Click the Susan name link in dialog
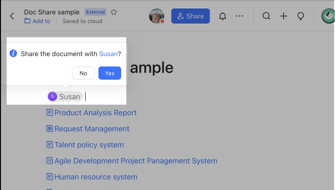Image resolution: width=335 pixels, height=190 pixels. 108,54
